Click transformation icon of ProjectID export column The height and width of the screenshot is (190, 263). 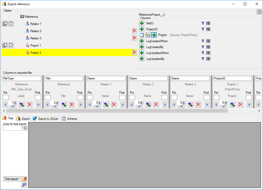233,105
